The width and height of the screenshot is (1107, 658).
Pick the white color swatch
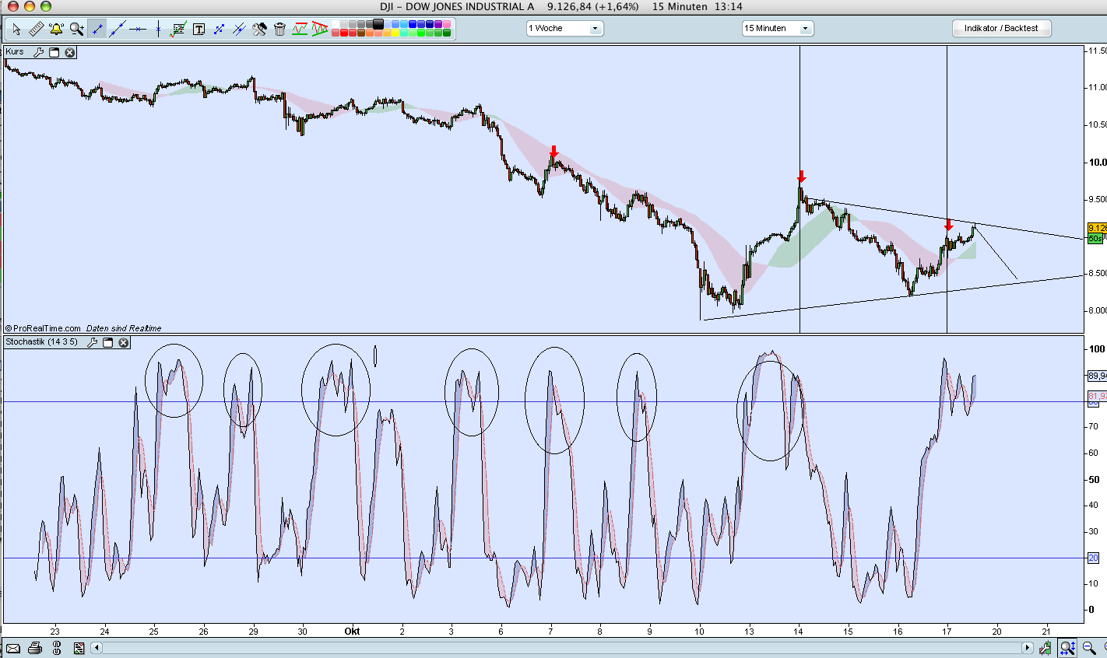point(336,24)
